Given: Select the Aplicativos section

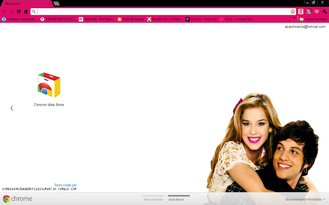Looking at the screenshot, I should pyautogui.click(x=176, y=199).
